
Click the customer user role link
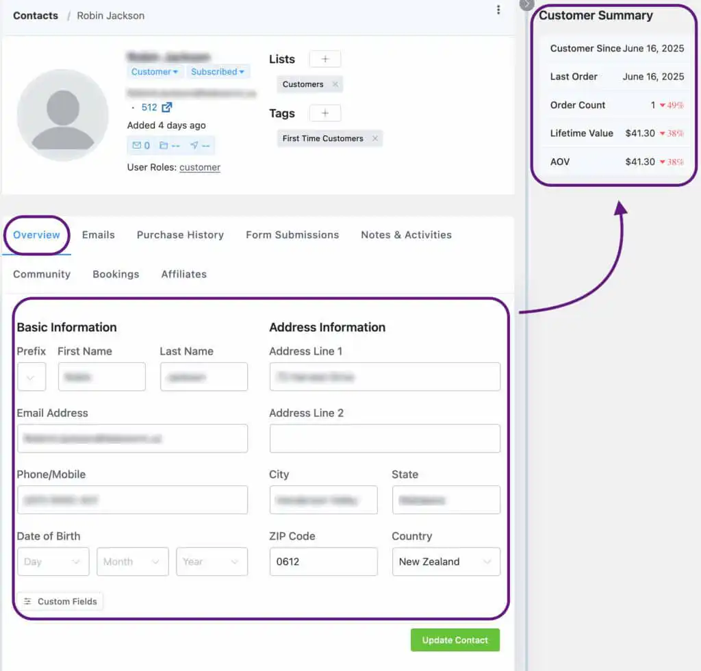tap(200, 167)
